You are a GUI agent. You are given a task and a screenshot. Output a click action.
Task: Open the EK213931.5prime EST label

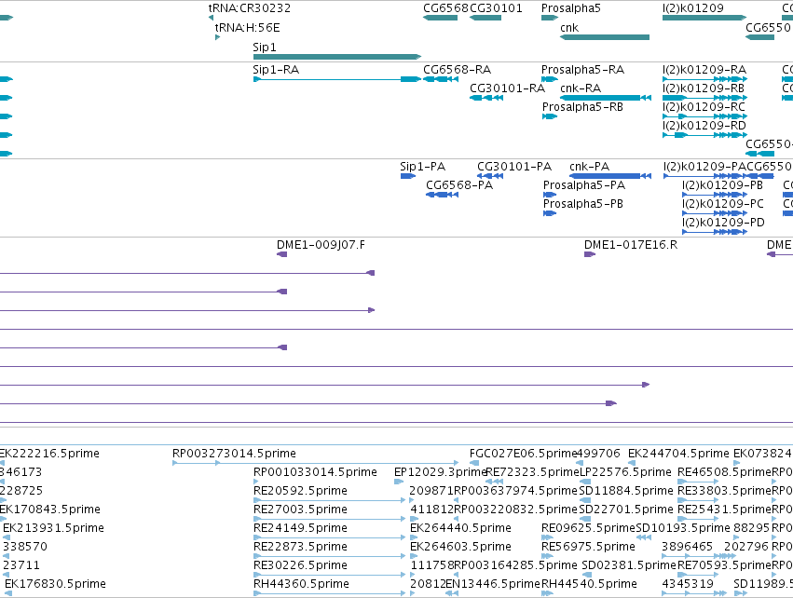(x=53, y=528)
